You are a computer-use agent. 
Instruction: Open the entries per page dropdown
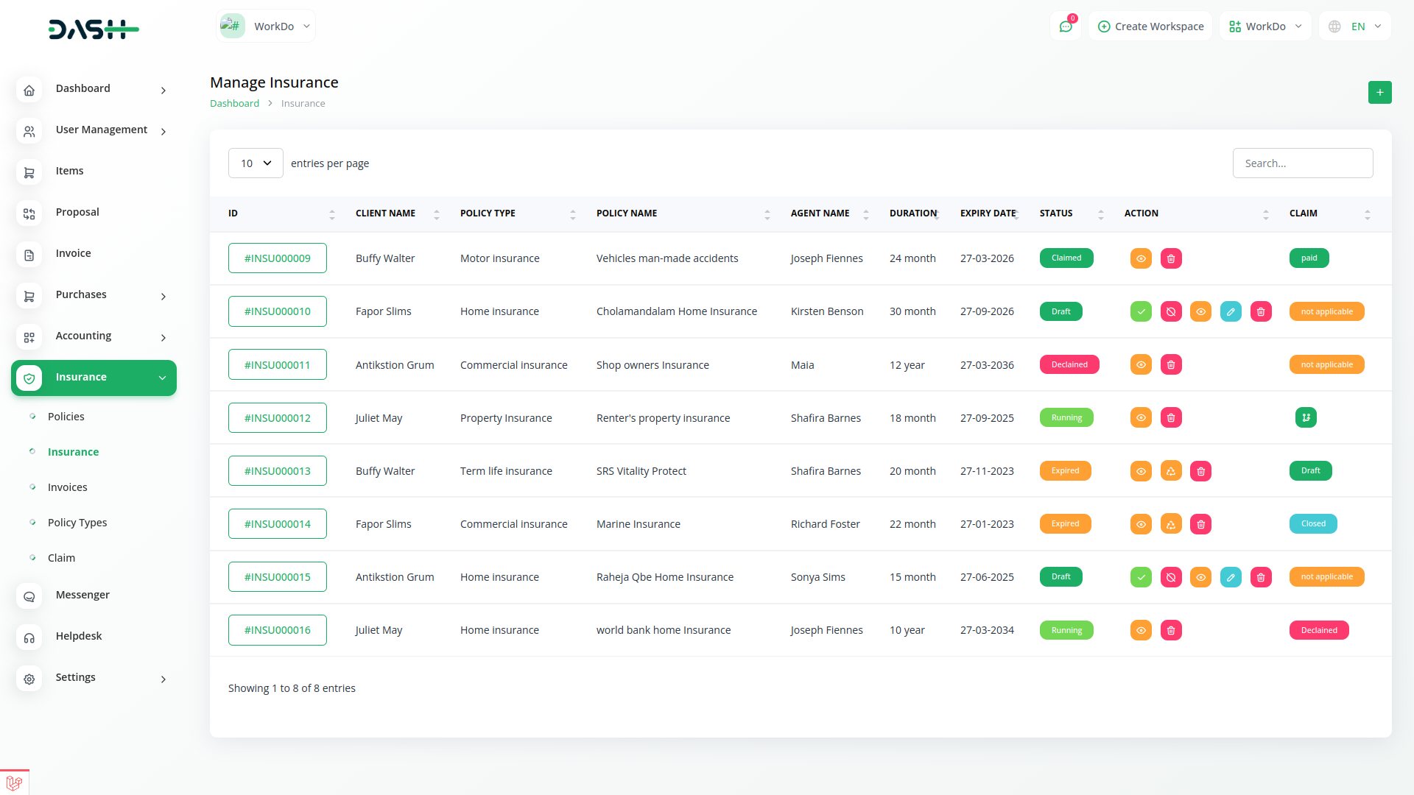(256, 163)
